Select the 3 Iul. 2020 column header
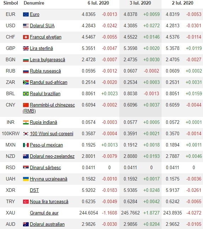 click(140, 3)
